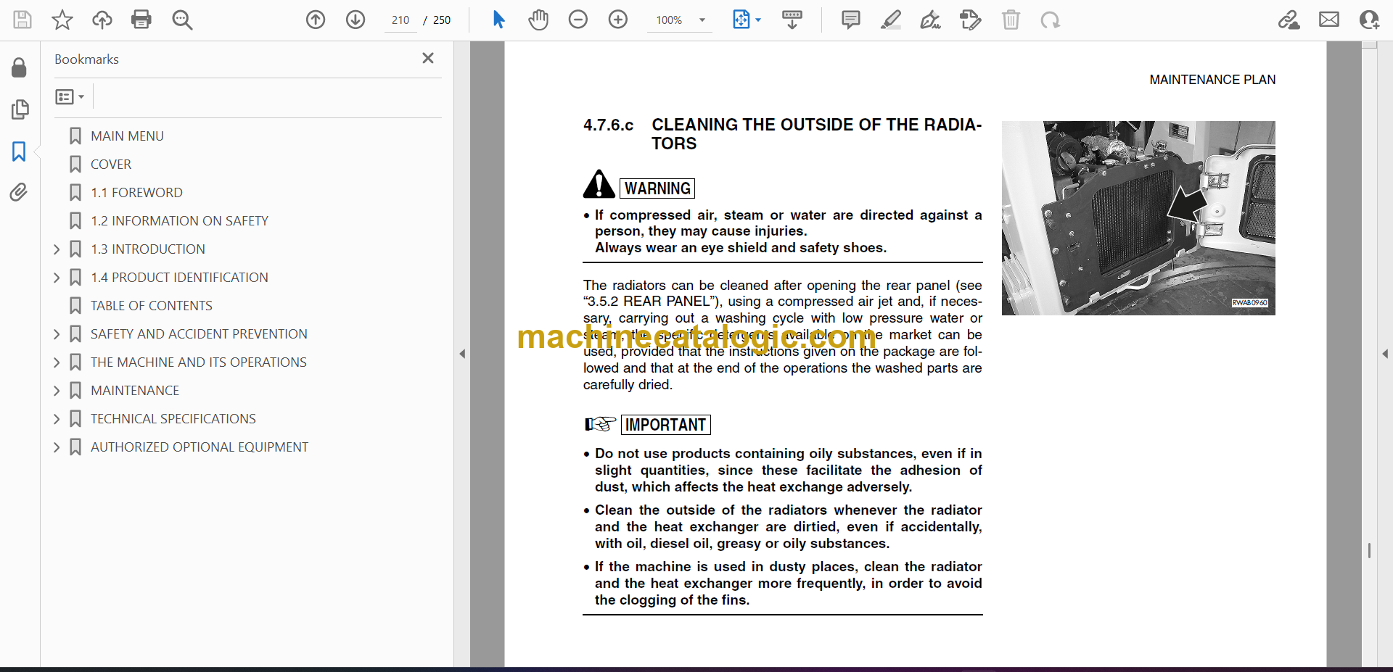The width and height of the screenshot is (1393, 672).
Task: Add the document to starred files
Action: (62, 20)
